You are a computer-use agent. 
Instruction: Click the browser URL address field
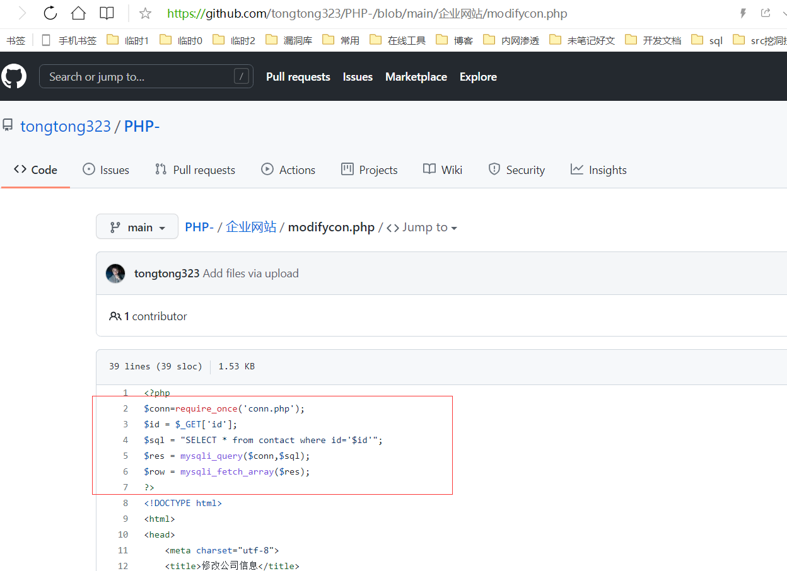pyautogui.click(x=367, y=13)
